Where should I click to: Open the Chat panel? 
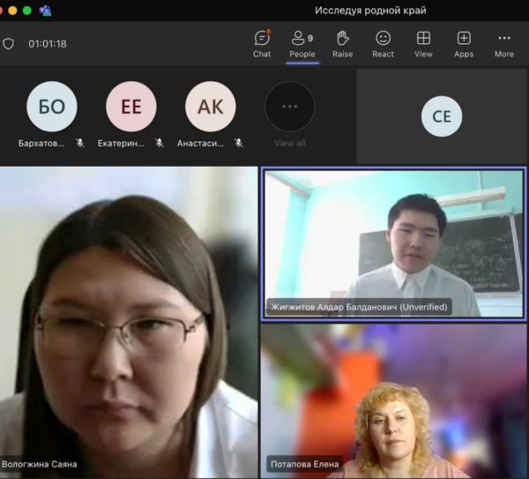click(x=262, y=43)
